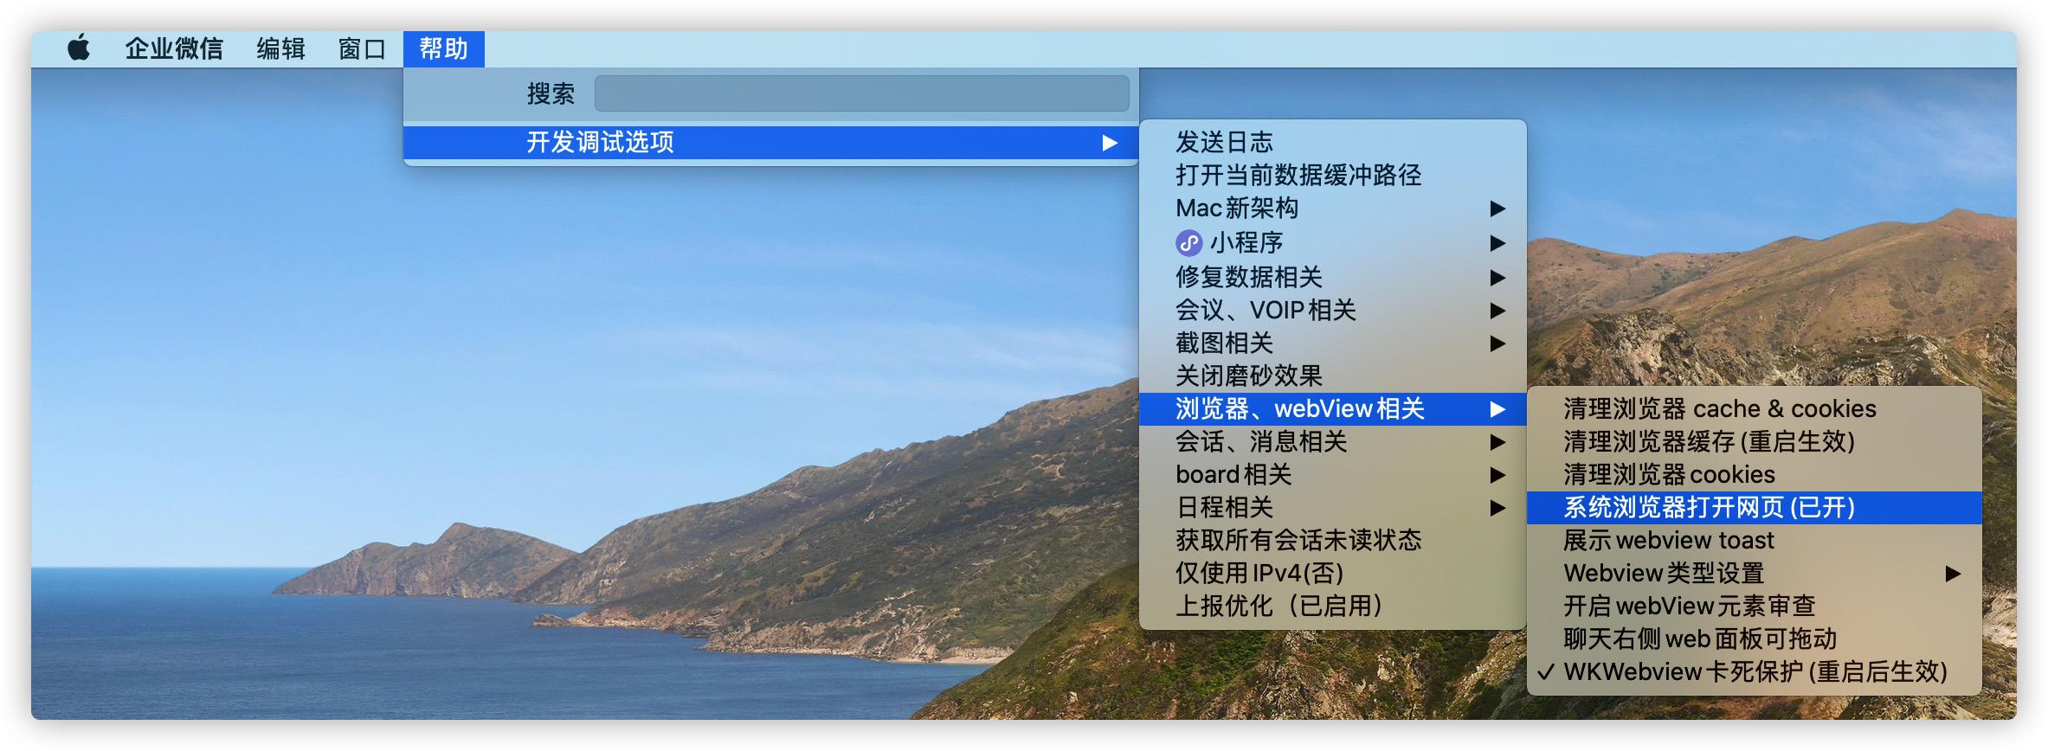The image size is (2048, 751).
Task: Select 发送日志 menu entry
Action: (1224, 142)
